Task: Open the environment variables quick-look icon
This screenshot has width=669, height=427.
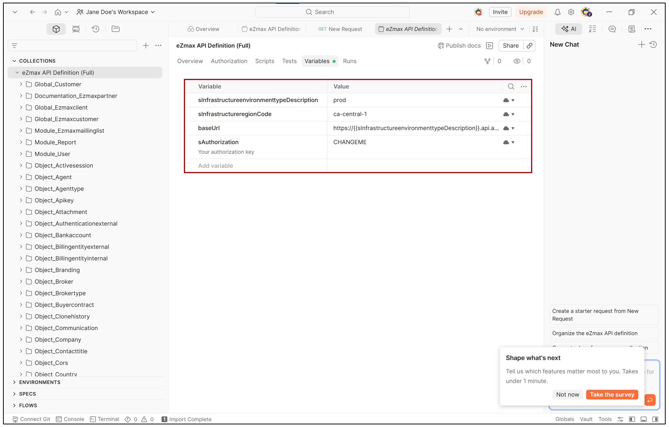Action: (x=535, y=29)
